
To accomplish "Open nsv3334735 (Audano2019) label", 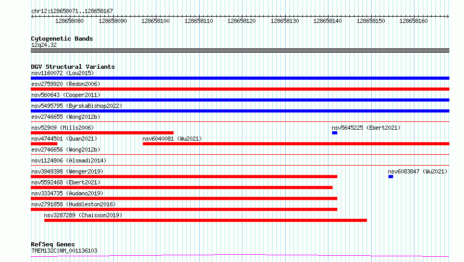I will pyautogui.click(x=67, y=193).
